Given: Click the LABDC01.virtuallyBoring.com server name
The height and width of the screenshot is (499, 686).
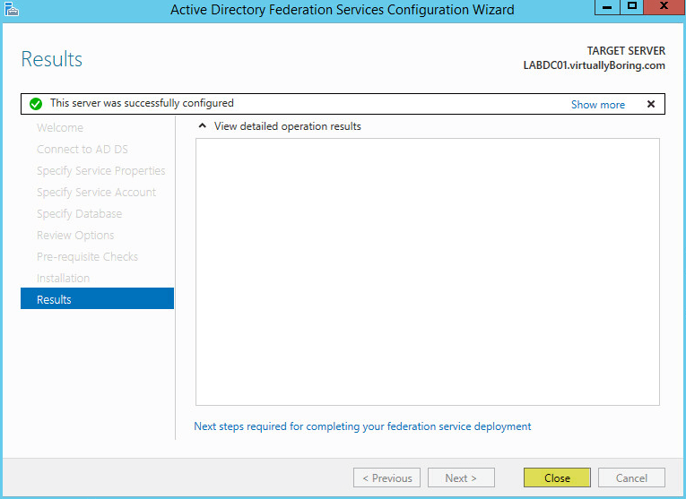Looking at the screenshot, I should pos(595,65).
